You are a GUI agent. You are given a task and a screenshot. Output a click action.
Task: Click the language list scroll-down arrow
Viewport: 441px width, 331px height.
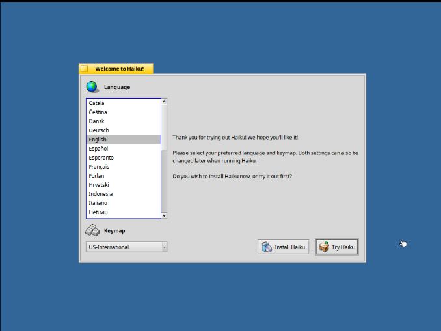165,215
